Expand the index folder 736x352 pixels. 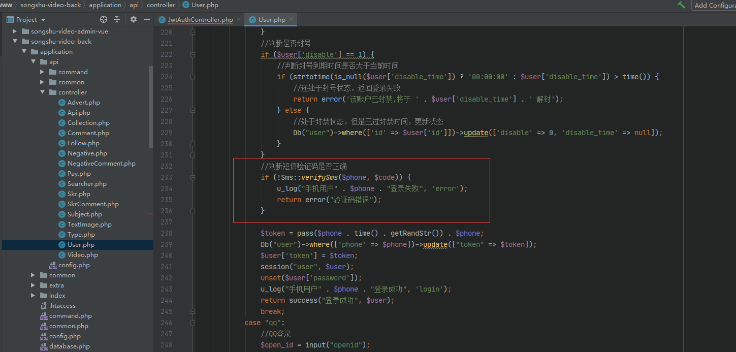pyautogui.click(x=33, y=296)
